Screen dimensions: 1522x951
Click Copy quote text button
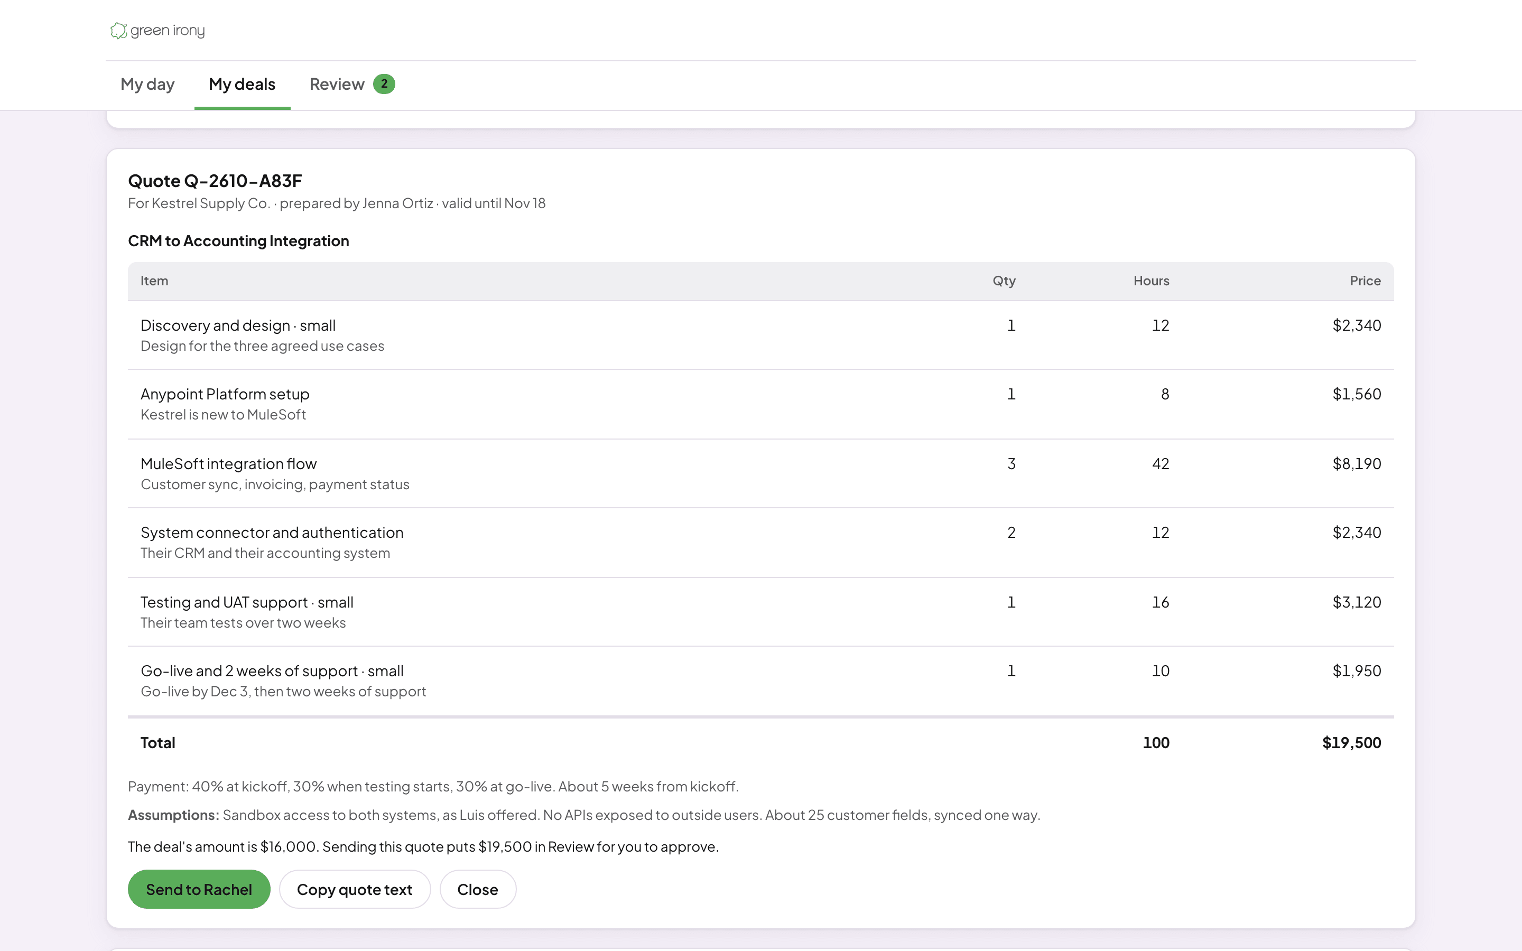(x=355, y=889)
